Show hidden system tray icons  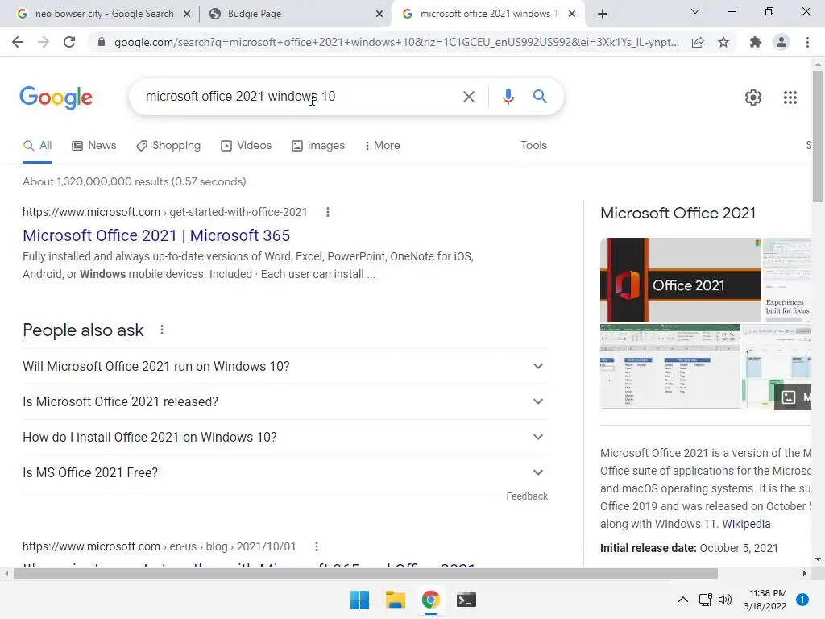682,600
